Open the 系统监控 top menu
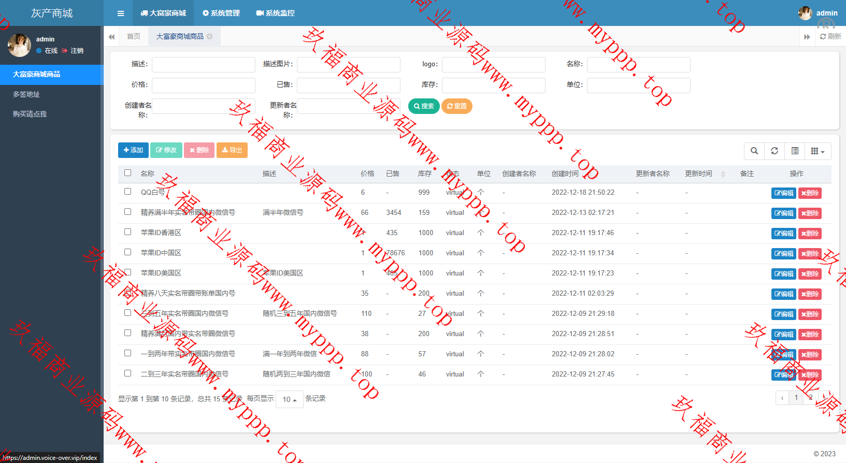 [276, 13]
